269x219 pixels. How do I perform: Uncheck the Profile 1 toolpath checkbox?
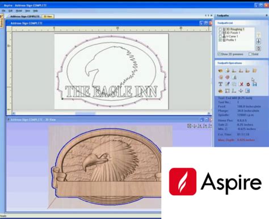tap(220, 40)
